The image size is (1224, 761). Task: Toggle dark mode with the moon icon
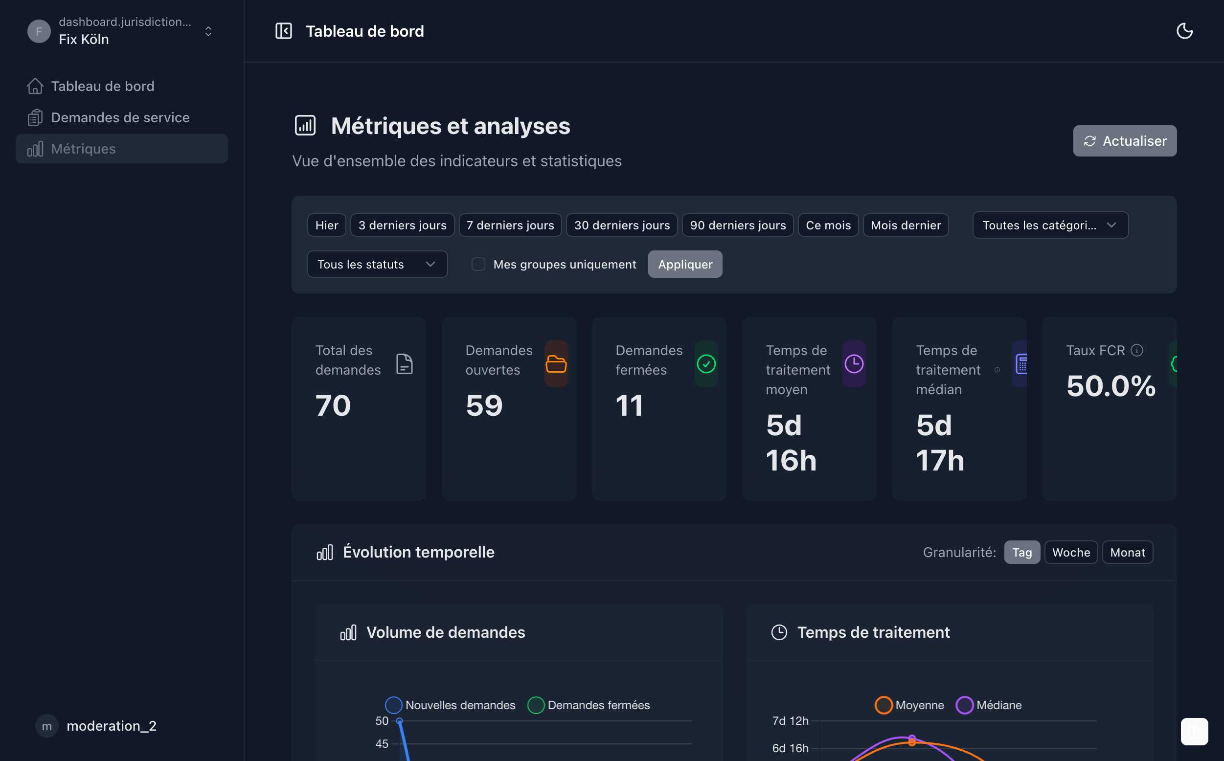click(x=1185, y=31)
